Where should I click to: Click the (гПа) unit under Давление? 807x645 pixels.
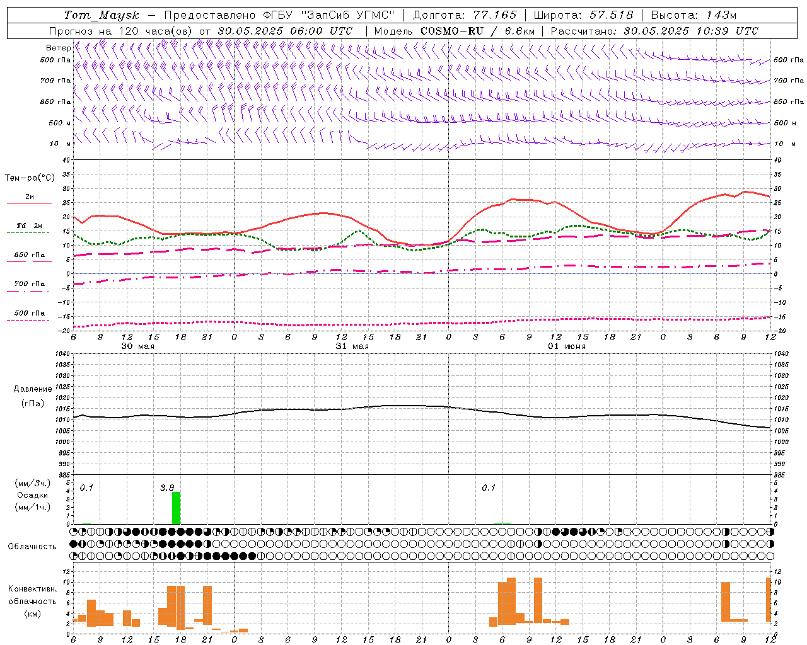pyautogui.click(x=32, y=403)
